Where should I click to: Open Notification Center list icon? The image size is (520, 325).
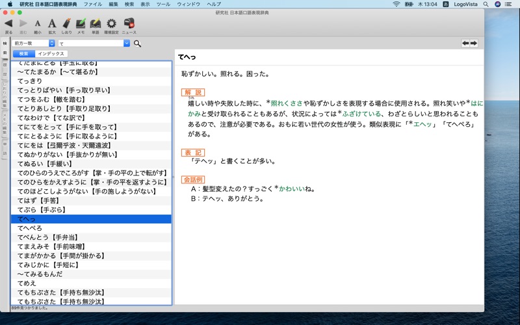click(x=508, y=4)
